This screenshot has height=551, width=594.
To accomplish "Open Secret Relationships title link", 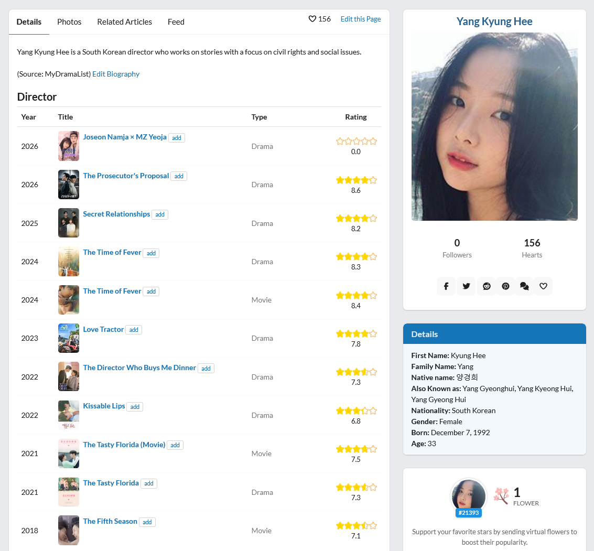I will click(x=116, y=214).
